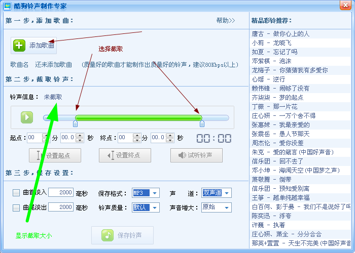This screenshot has height=253, width=355.
Task: Close the ringtone maker window
Action: [345, 5]
